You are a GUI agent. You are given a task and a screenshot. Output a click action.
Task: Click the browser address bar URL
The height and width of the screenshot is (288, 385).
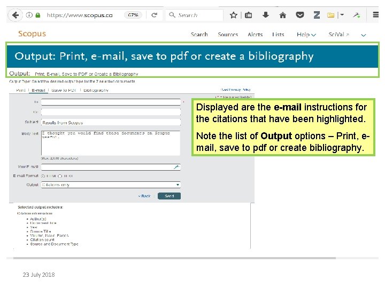coord(80,15)
